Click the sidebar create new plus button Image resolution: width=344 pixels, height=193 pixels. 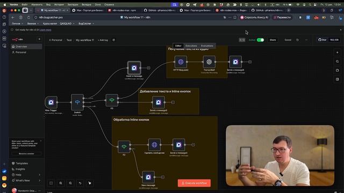(39, 39)
